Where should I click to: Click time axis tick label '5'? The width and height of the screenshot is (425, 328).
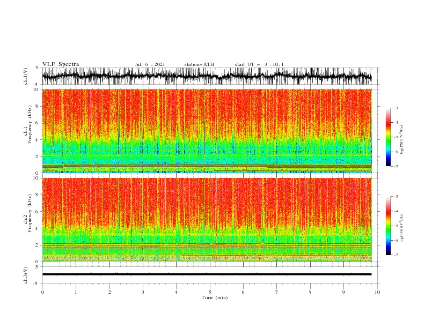tap(210, 292)
